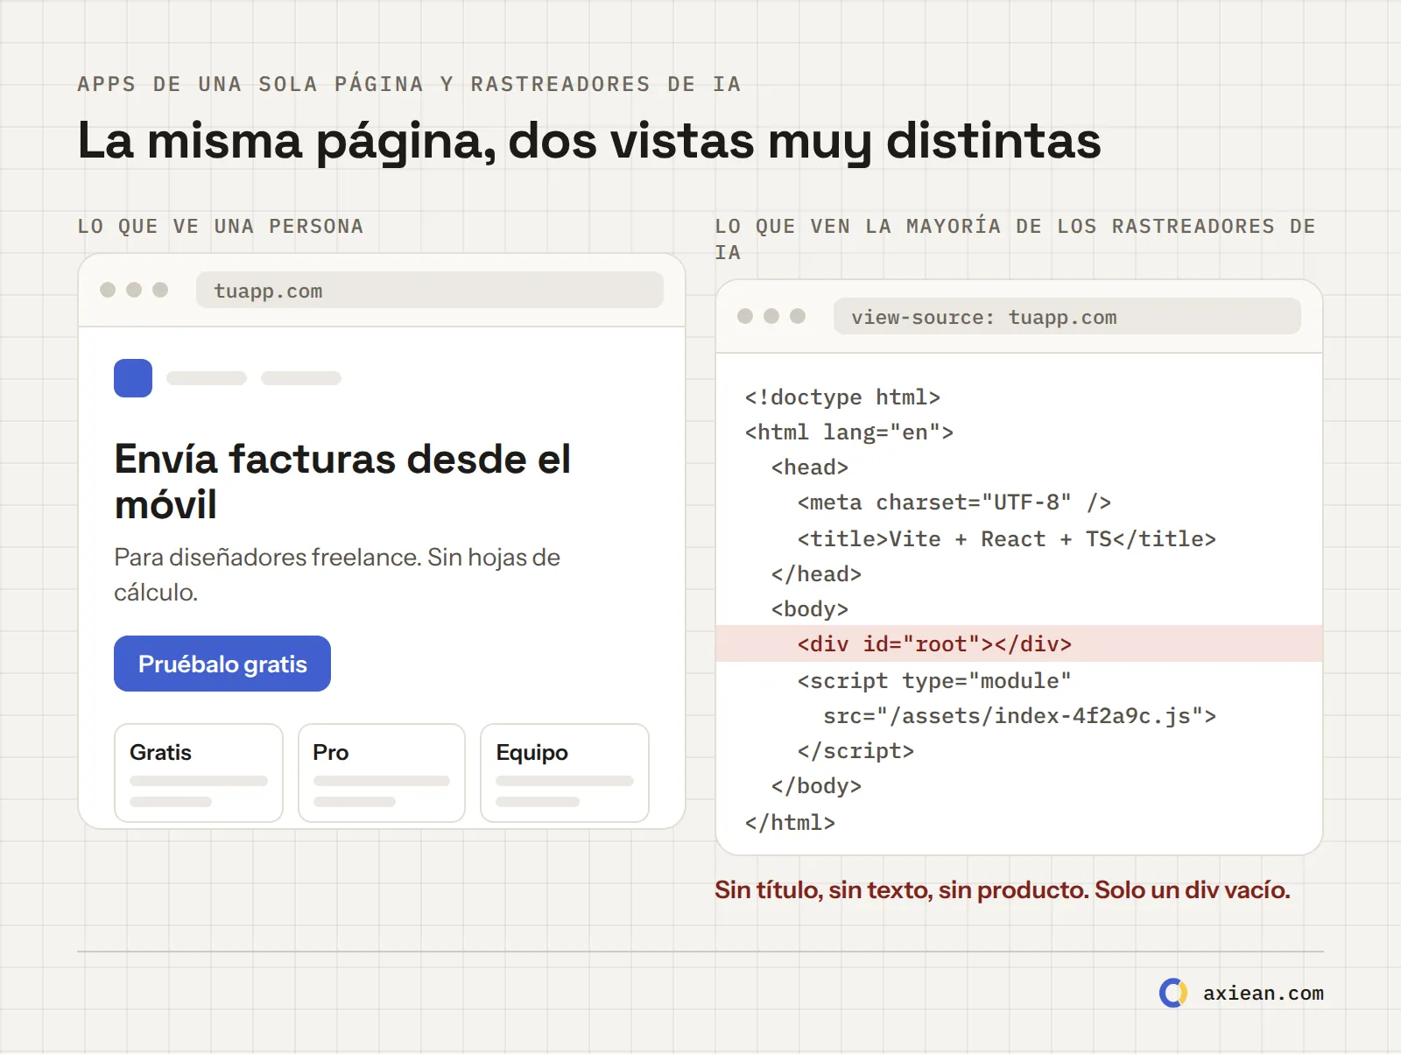This screenshot has height=1054, width=1401.
Task: Click the title Vite + React + TS line
Action: coord(1006,539)
